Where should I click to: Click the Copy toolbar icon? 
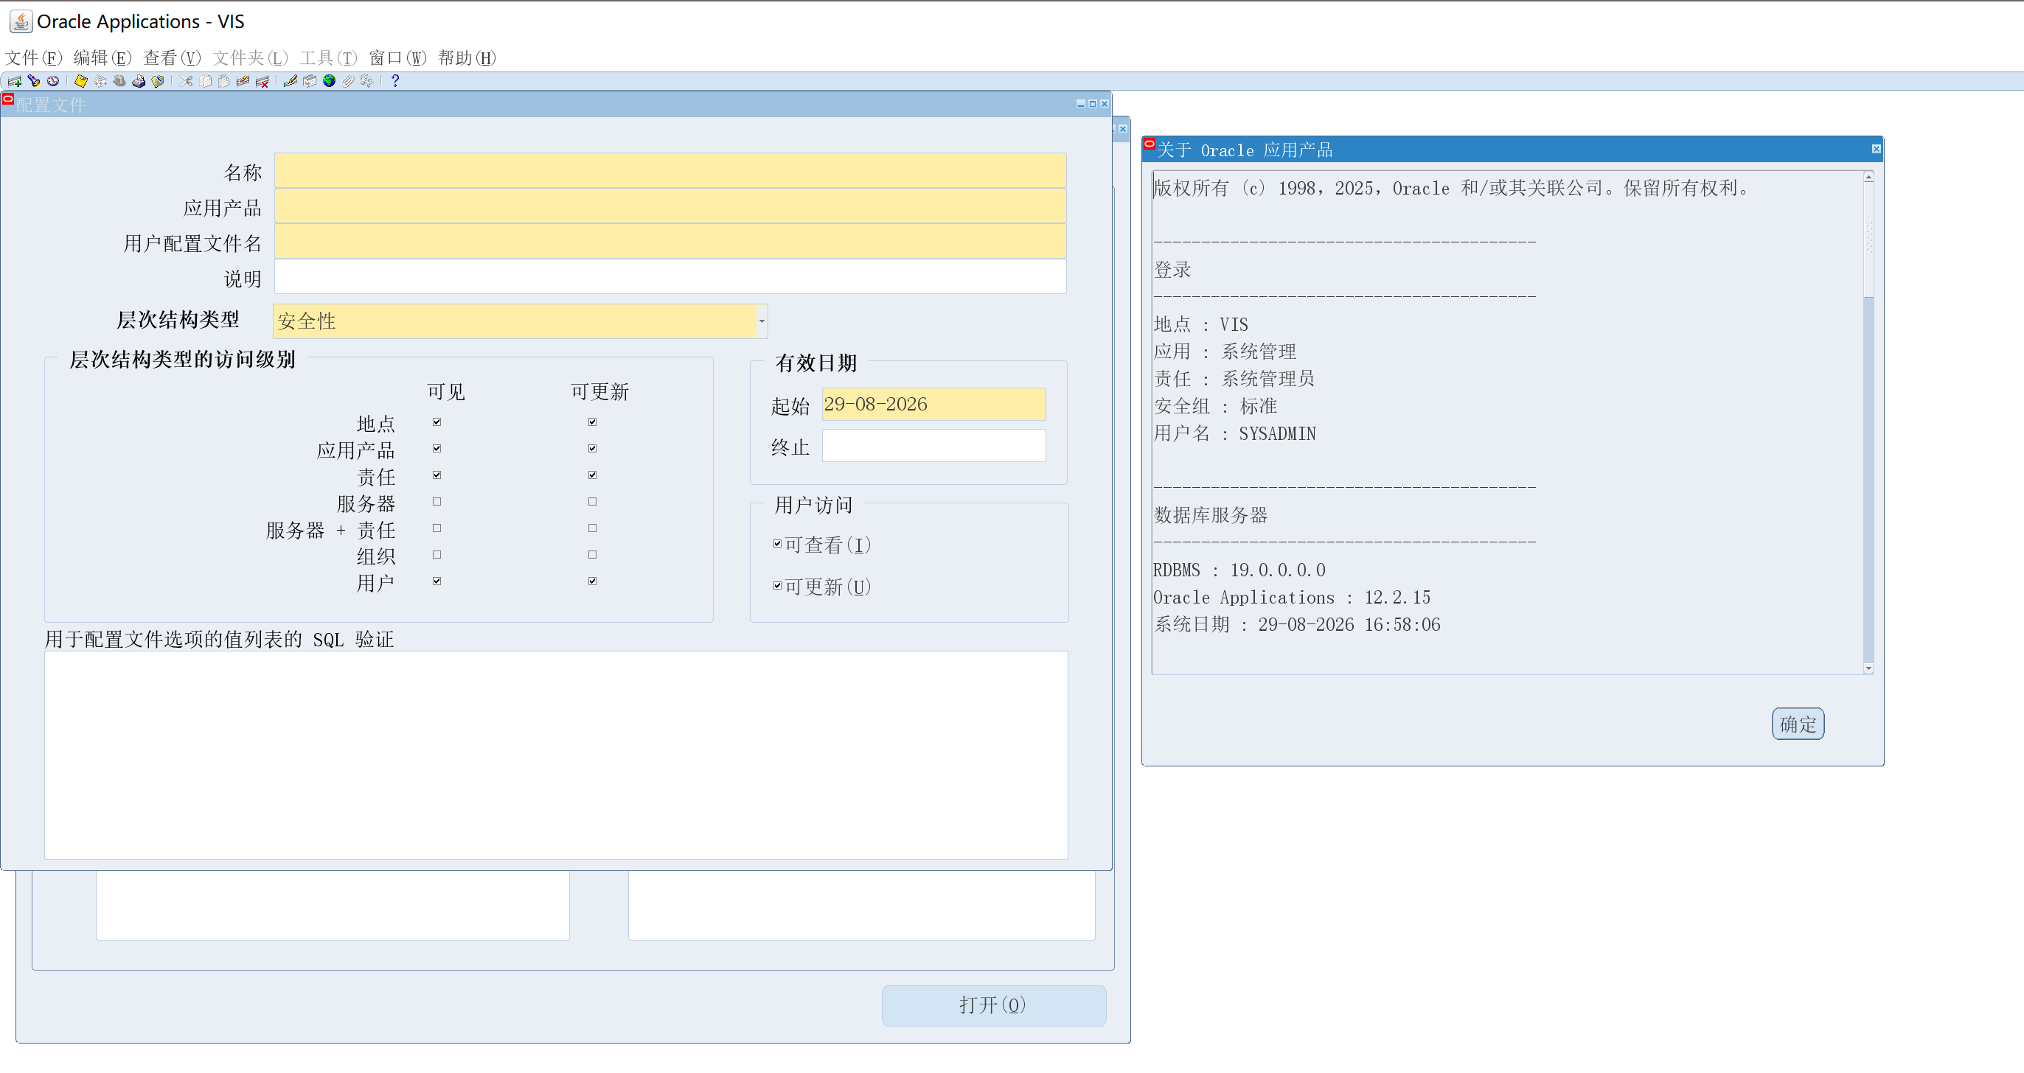click(x=205, y=81)
